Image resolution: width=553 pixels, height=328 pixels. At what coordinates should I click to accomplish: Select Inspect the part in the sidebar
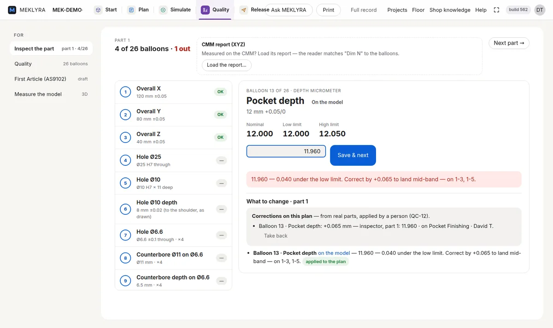(x=51, y=48)
